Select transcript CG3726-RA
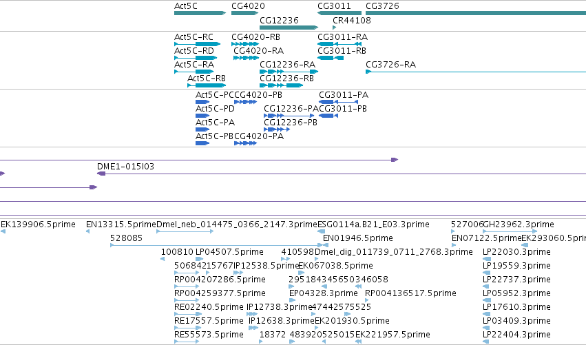The image size is (586, 345). pyautogui.click(x=475, y=72)
